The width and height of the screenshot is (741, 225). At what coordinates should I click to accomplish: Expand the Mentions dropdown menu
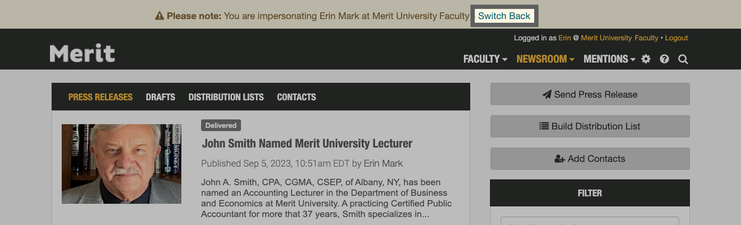[609, 59]
